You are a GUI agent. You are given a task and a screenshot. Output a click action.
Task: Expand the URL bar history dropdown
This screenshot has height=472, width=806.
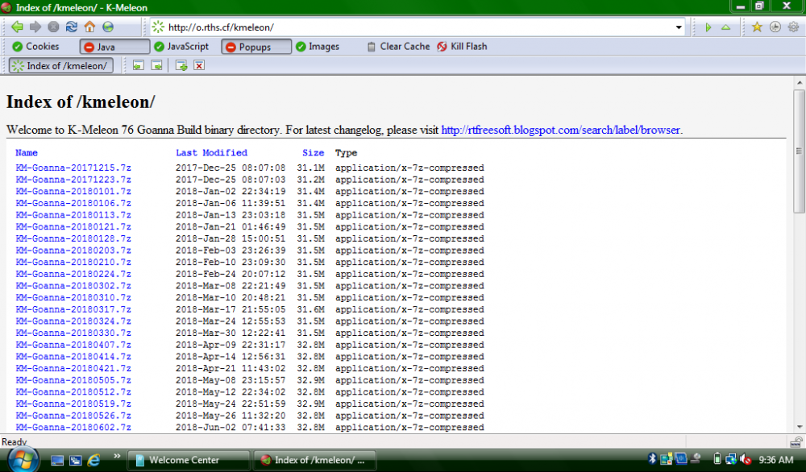coord(679,27)
